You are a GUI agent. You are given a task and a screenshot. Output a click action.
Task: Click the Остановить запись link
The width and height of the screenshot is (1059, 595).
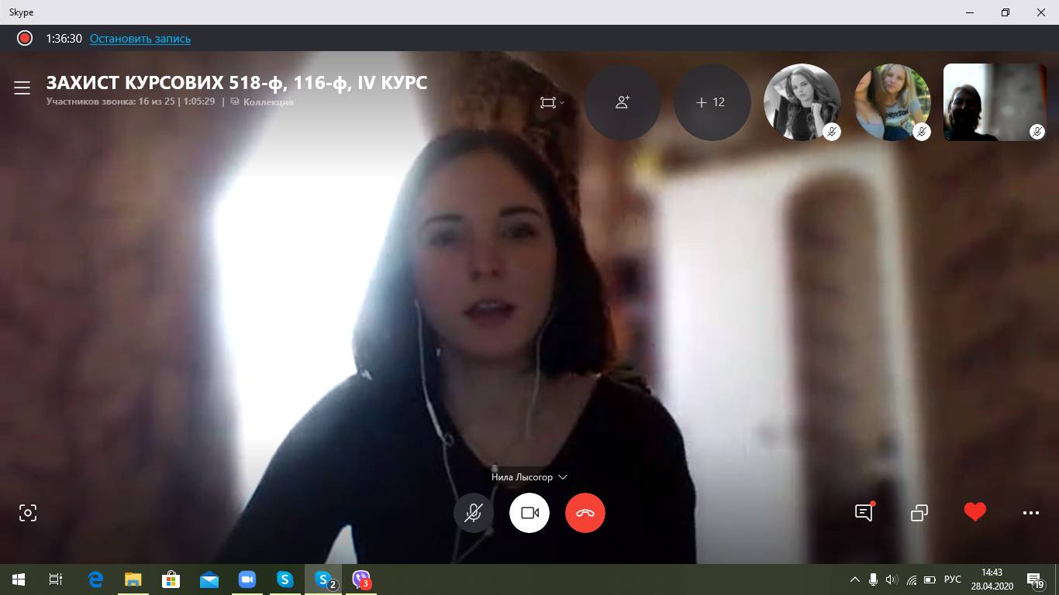pyautogui.click(x=140, y=39)
